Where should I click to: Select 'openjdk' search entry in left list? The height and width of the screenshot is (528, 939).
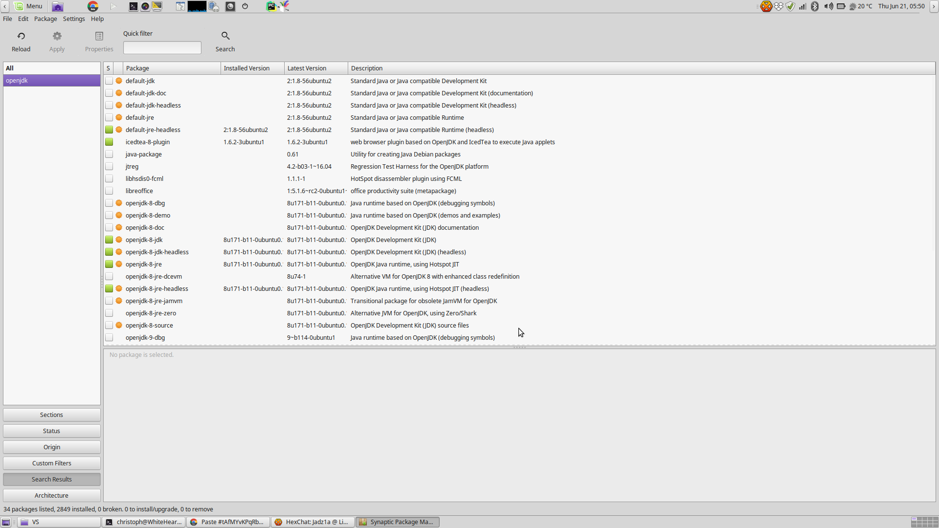[52, 80]
